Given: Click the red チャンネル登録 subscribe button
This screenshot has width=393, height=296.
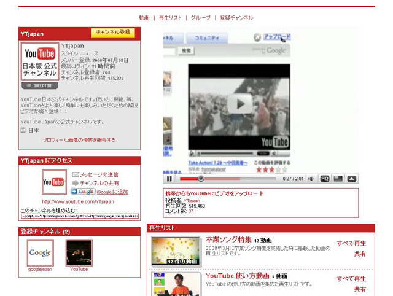Looking at the screenshot, I should point(113,33).
